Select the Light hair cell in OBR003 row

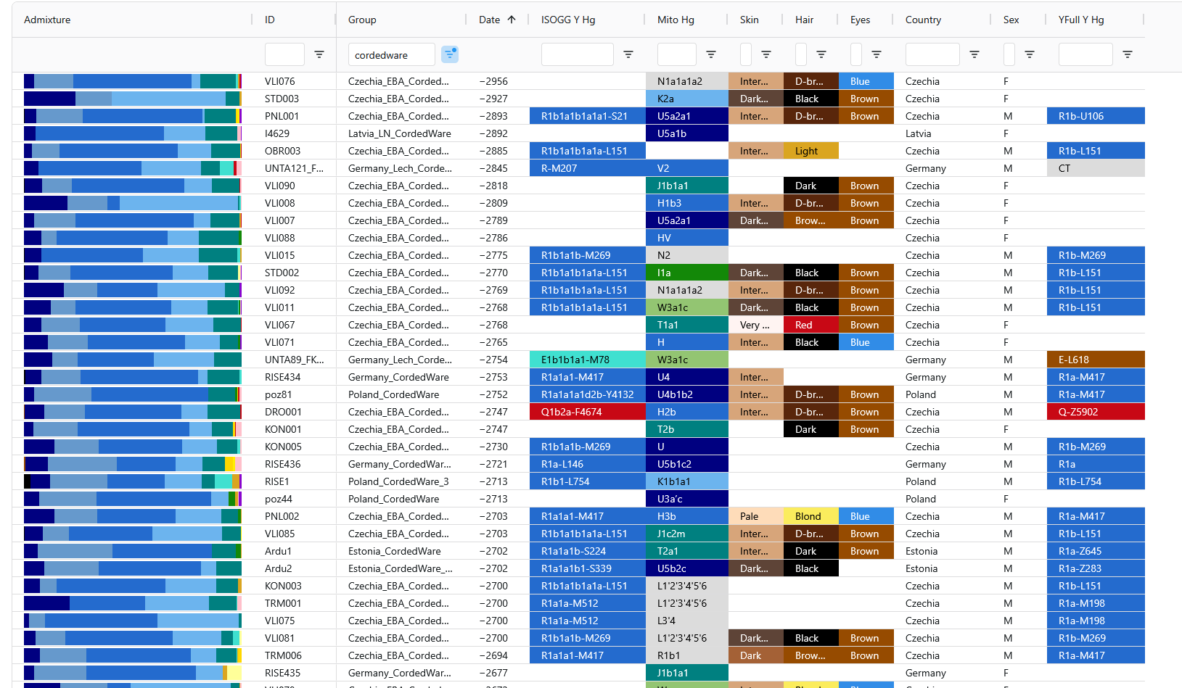(x=811, y=151)
